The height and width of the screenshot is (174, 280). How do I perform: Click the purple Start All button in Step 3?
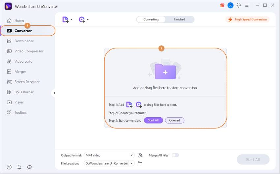tap(154, 120)
